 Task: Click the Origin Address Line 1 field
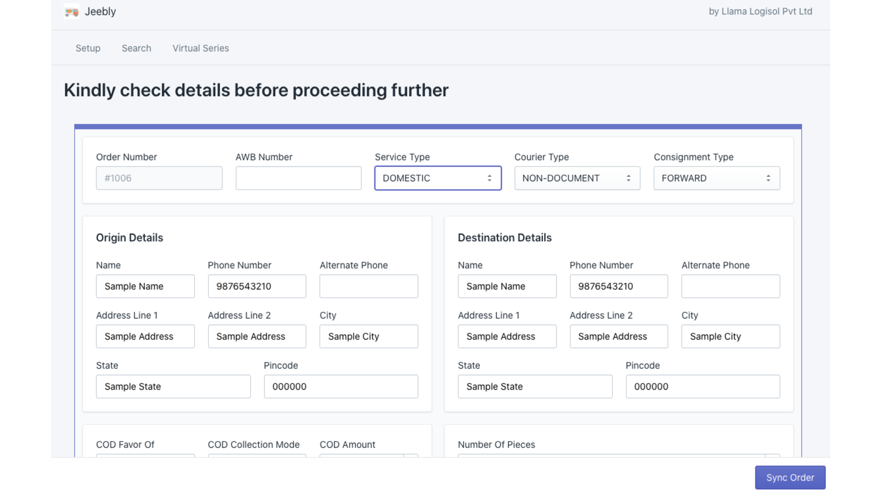point(145,336)
